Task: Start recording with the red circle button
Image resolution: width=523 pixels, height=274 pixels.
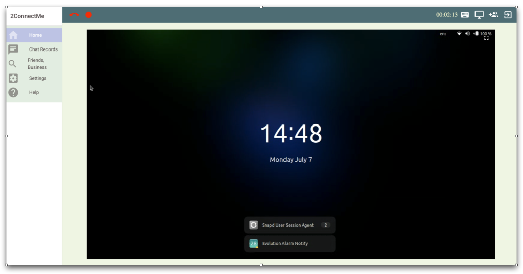Action: tap(88, 15)
